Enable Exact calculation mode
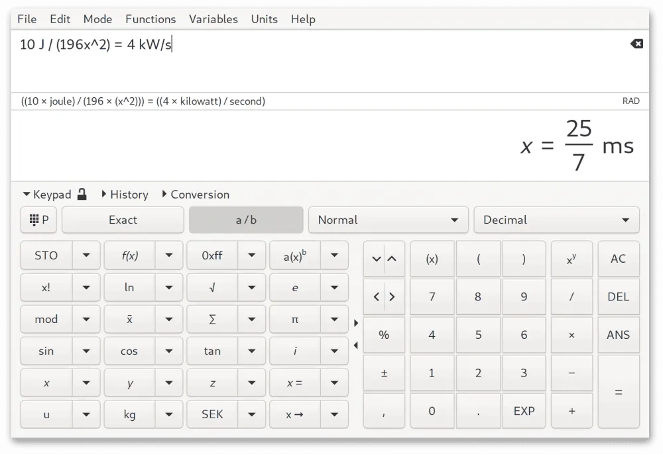This screenshot has height=454, width=663. tap(123, 220)
